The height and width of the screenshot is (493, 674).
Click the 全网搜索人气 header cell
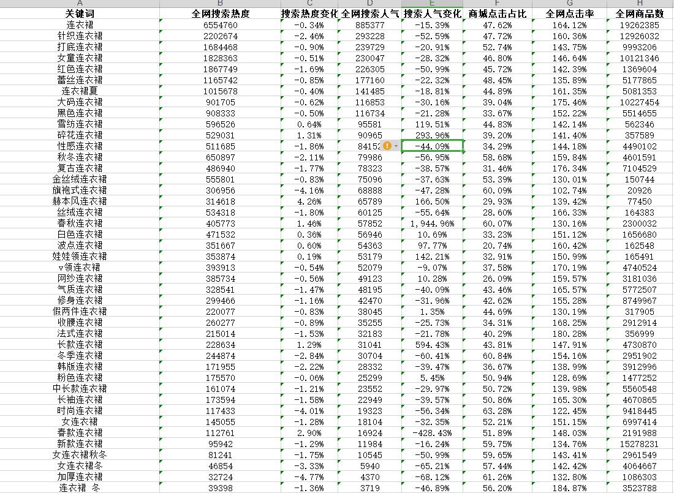(x=370, y=13)
